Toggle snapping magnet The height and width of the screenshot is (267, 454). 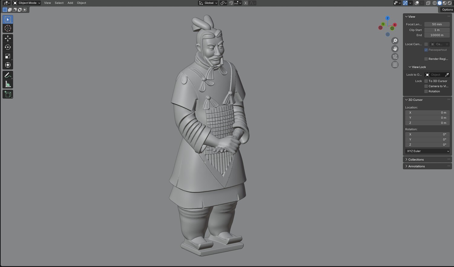(231, 3)
